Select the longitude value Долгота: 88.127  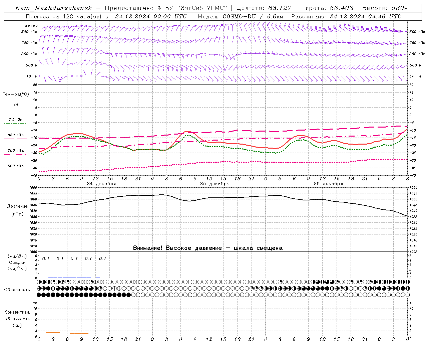[x=264, y=8]
